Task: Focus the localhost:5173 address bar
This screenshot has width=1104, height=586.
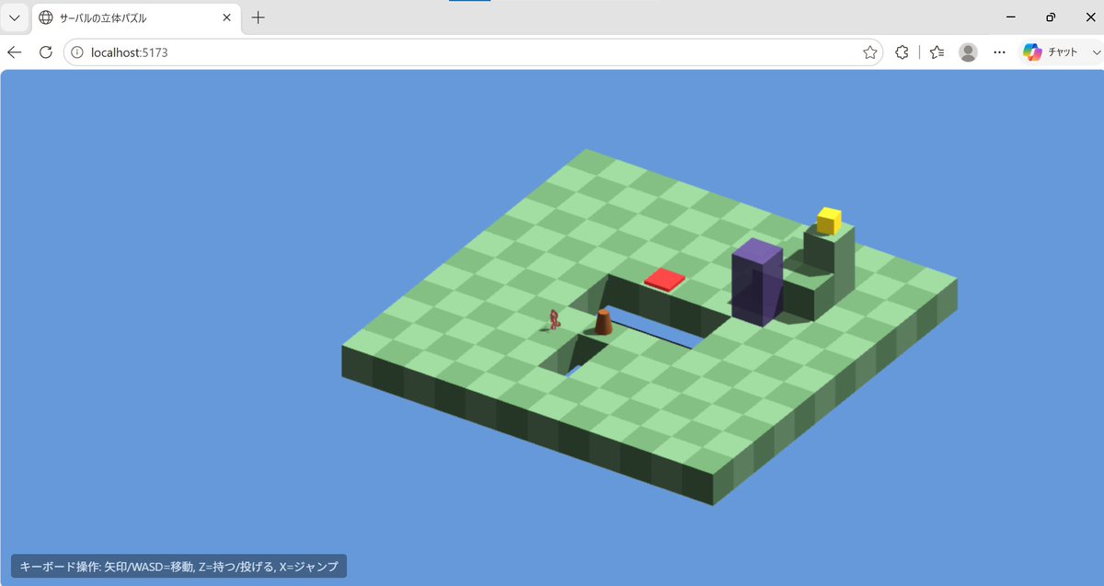Action: 473,52
